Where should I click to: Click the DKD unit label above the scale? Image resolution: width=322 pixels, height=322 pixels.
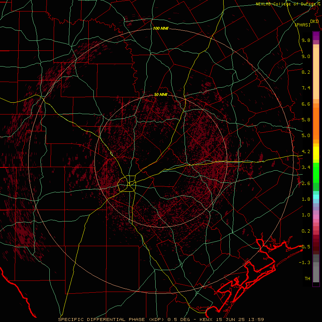[314, 21]
